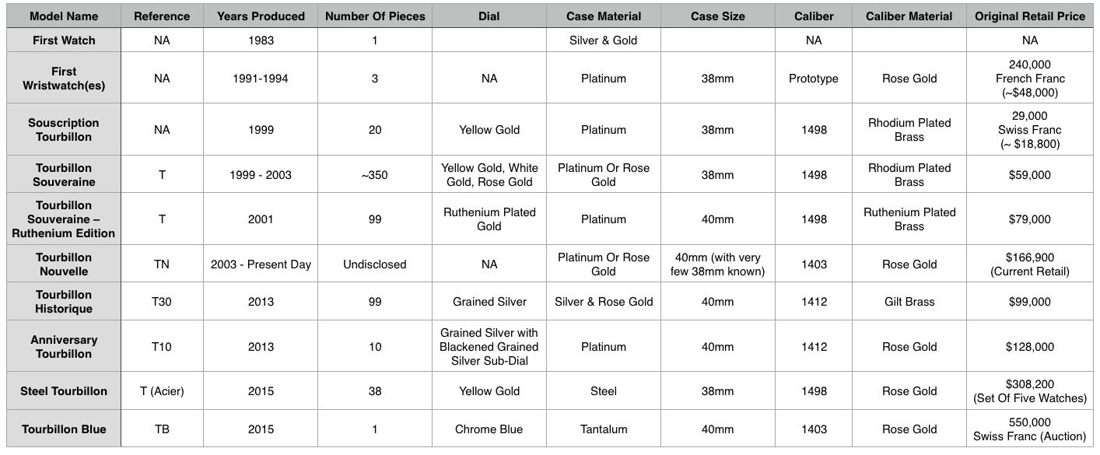
Task: Click the Model Name column header
Action: pyautogui.click(x=63, y=16)
